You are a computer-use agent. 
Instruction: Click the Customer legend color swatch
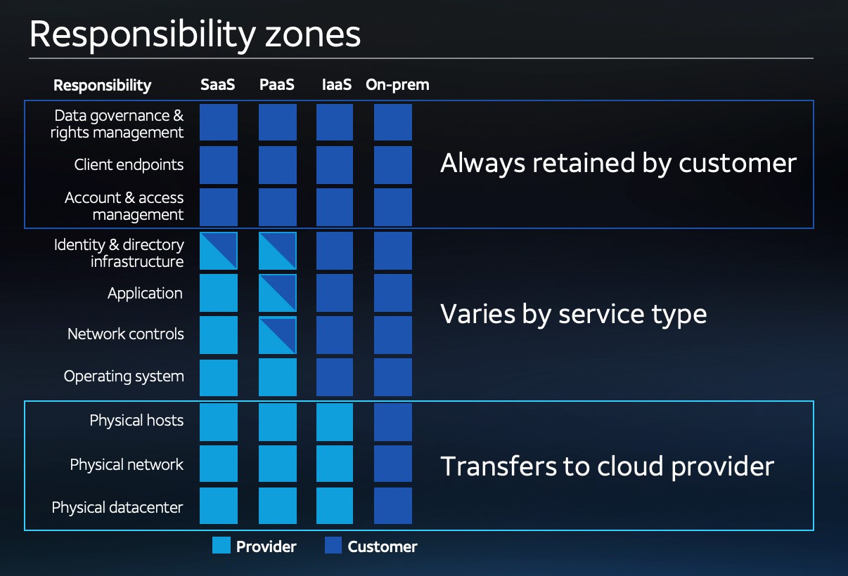pos(333,546)
